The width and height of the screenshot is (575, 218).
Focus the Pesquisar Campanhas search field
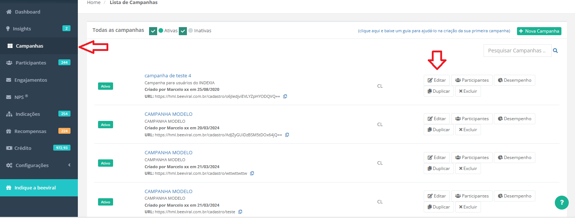[x=518, y=51]
